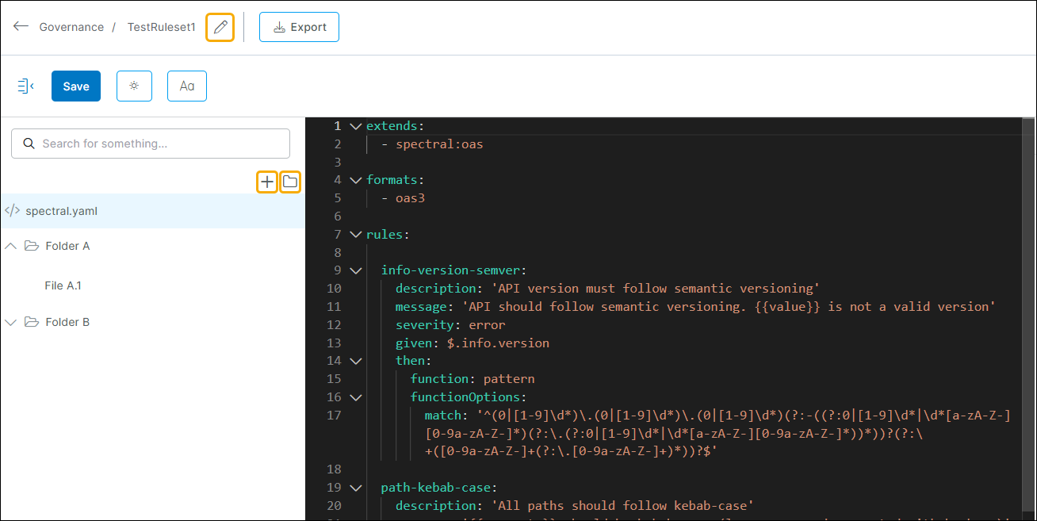Collapse the rules section in the editor
This screenshot has width=1037, height=521.
tap(355, 234)
